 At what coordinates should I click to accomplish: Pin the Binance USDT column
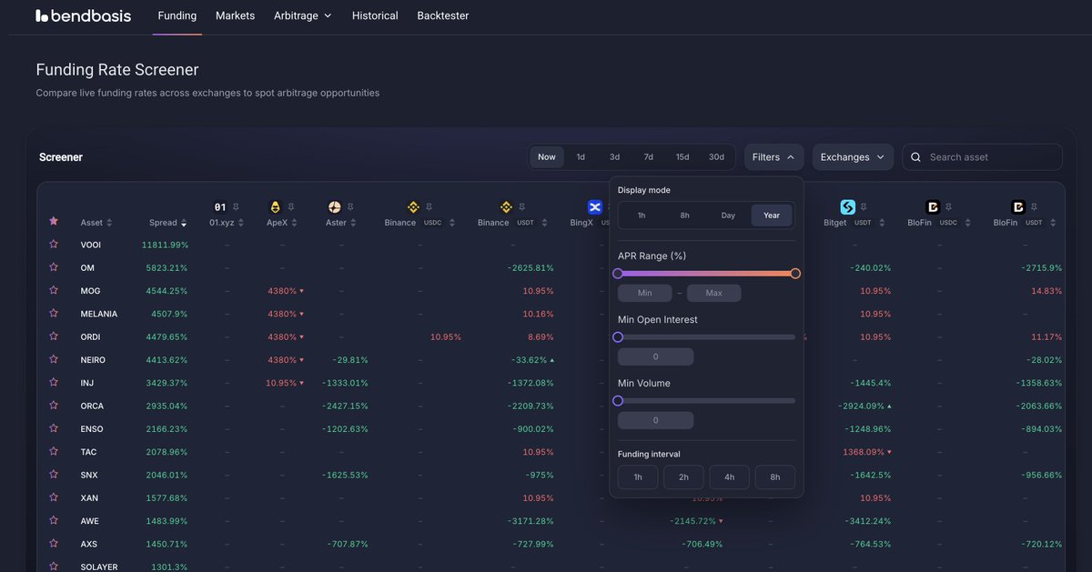[522, 207]
